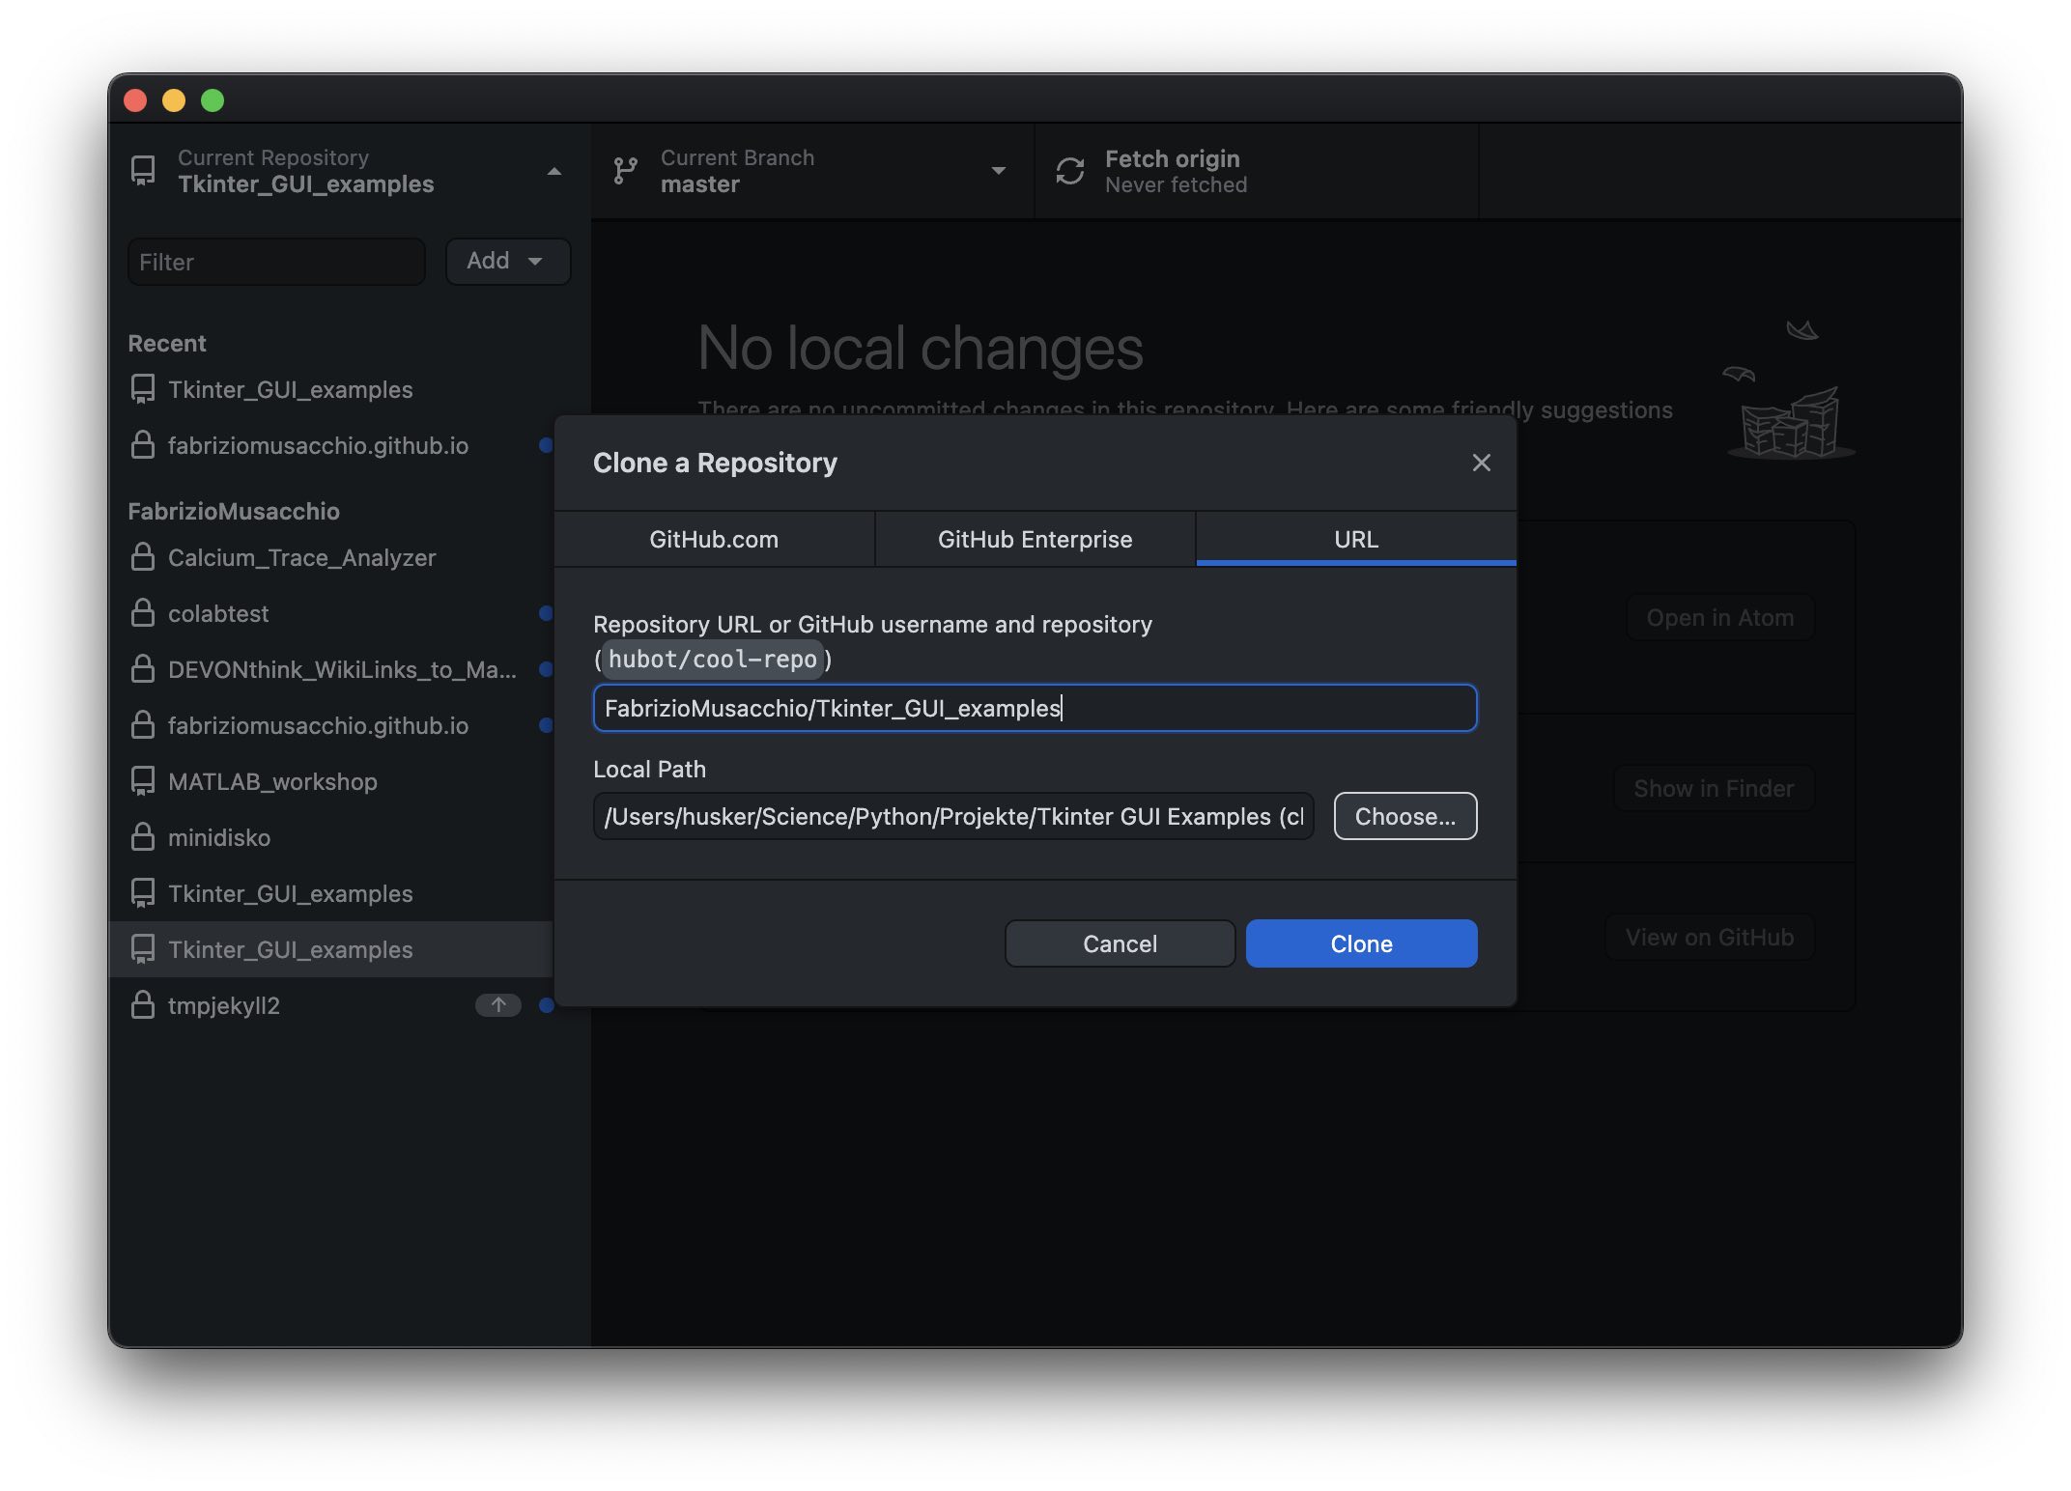Click the Current Branch git-branch icon
2071x1491 pixels.
point(626,171)
